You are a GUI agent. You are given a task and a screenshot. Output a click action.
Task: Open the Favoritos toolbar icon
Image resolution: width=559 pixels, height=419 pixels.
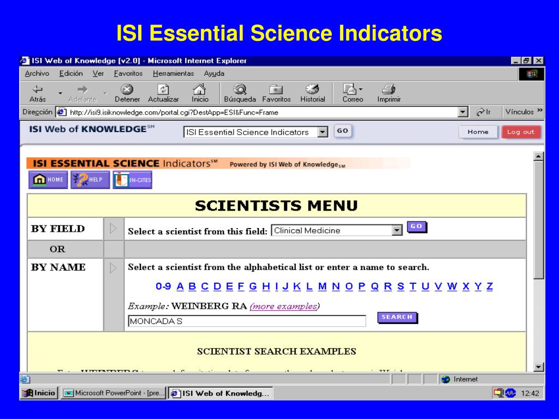pyautogui.click(x=276, y=89)
